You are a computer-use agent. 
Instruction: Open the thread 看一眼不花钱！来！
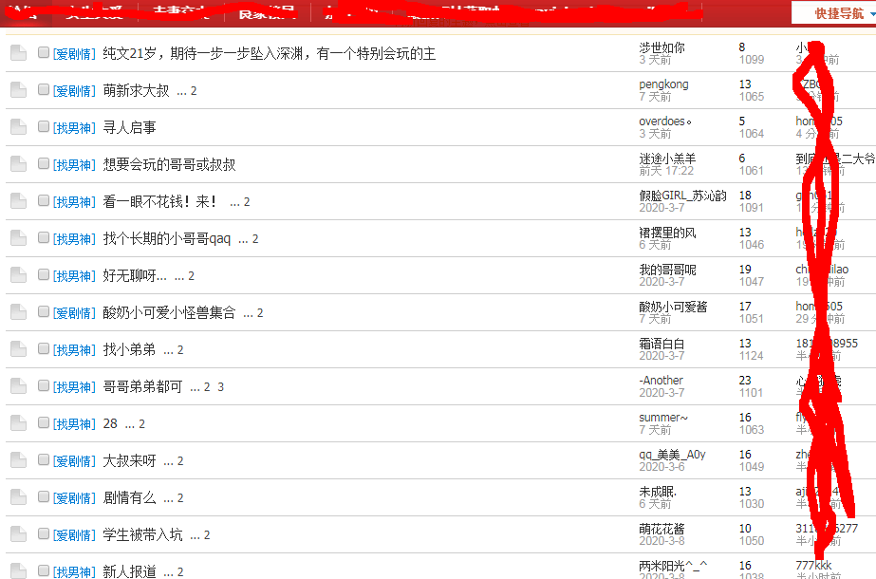point(160,202)
